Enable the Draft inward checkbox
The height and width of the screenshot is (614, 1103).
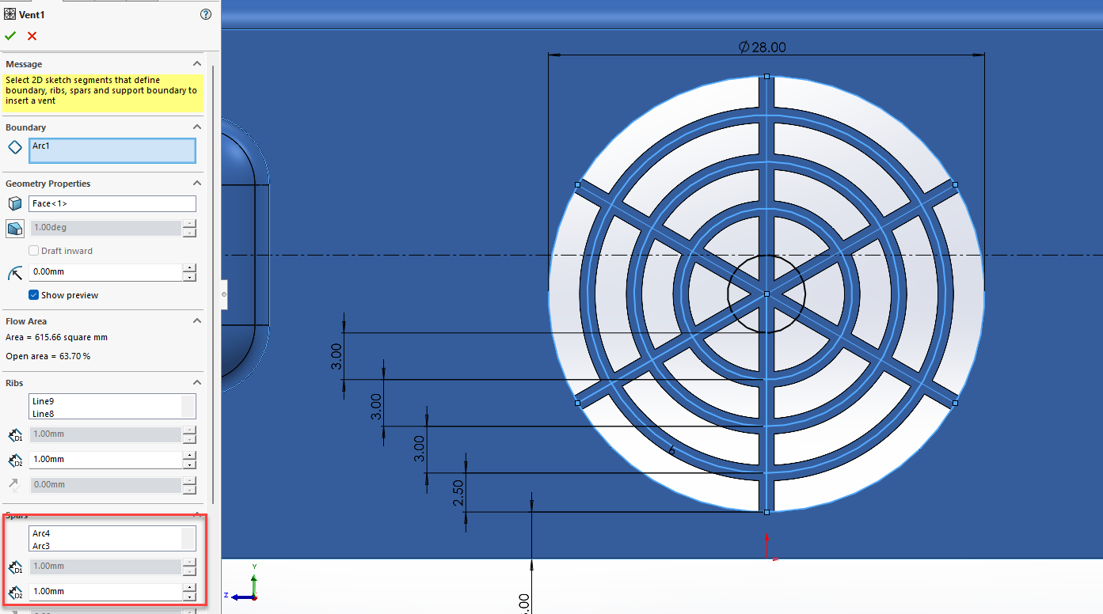[32, 250]
